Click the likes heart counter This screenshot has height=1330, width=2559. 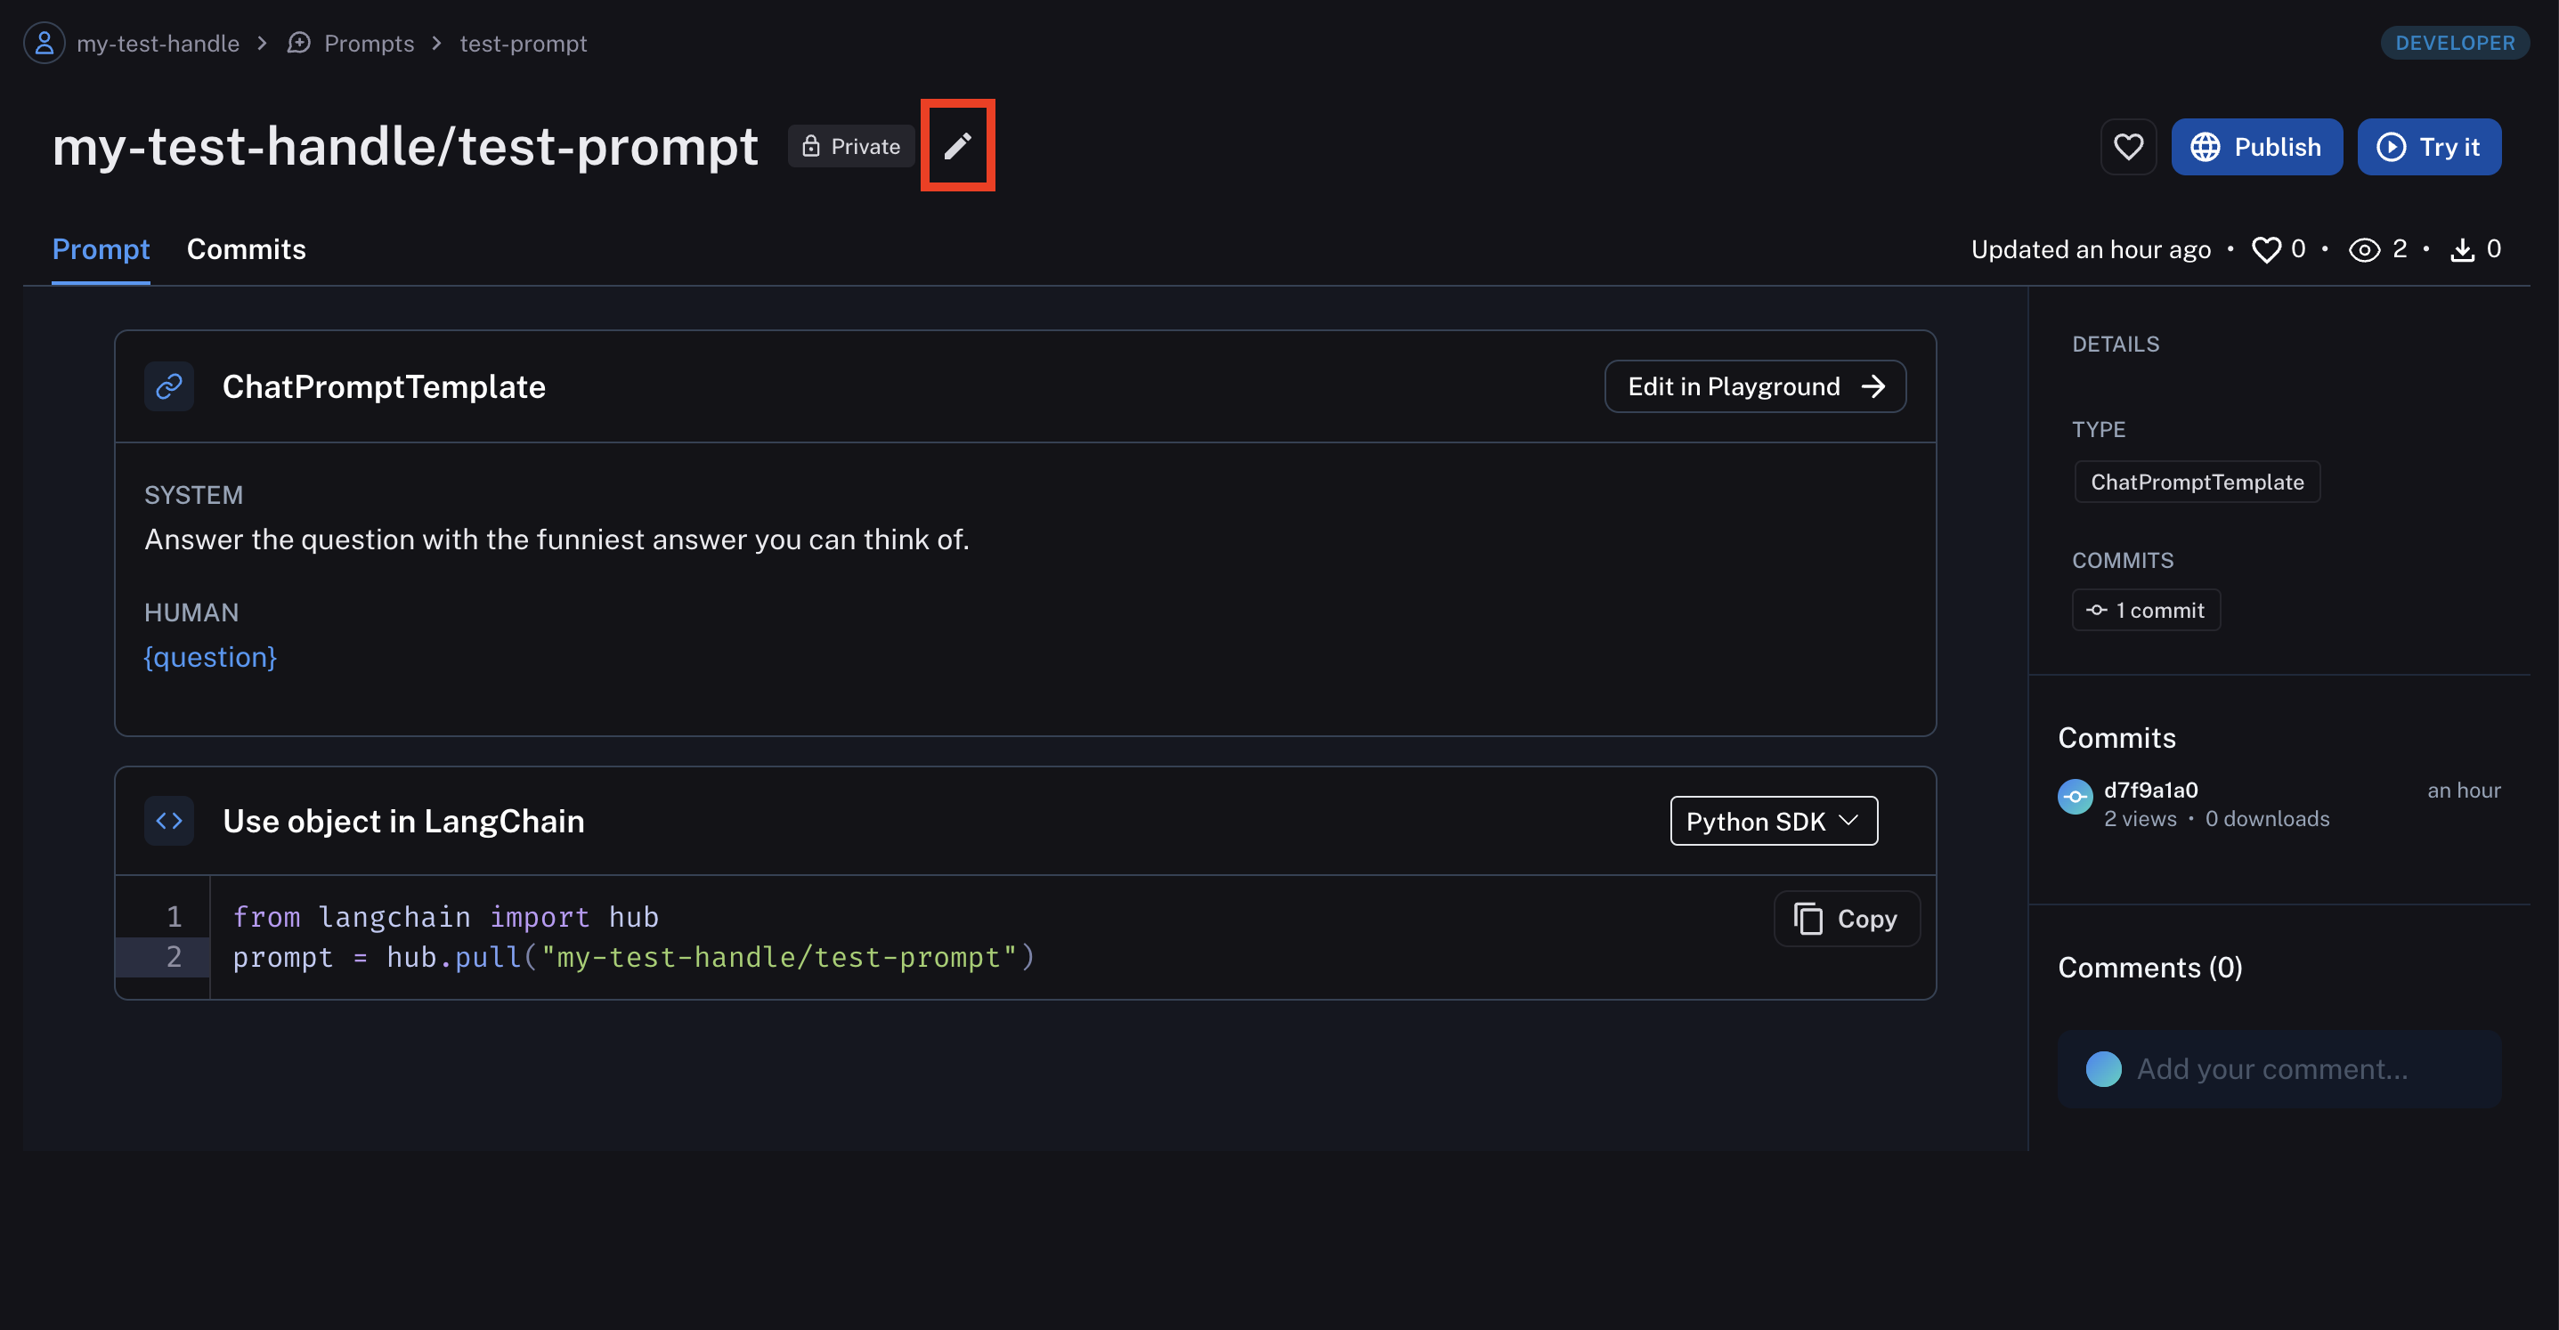pos(2266,250)
